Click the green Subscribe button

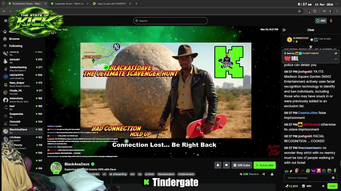tap(265, 165)
